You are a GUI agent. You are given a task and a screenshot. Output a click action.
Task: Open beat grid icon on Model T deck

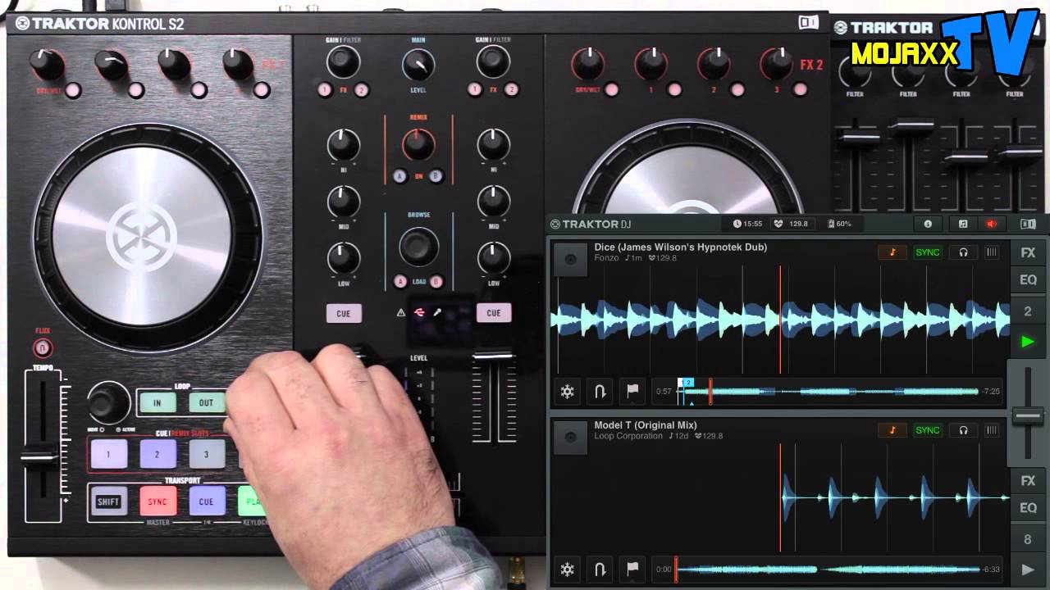(x=992, y=430)
